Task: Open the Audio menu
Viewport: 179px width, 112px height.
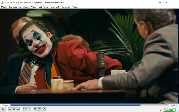Action: pyautogui.click(x=26, y=7)
